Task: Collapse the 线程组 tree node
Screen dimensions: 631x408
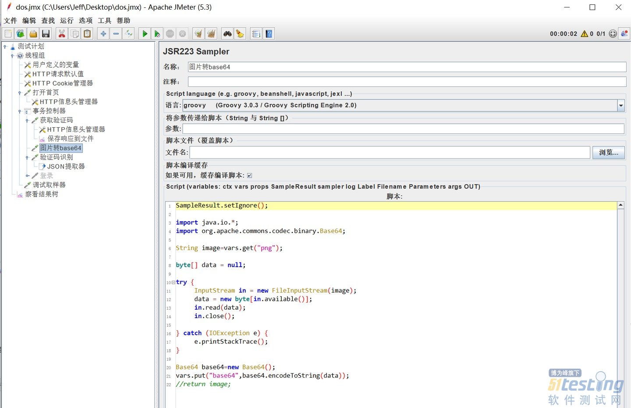Action: coord(12,56)
